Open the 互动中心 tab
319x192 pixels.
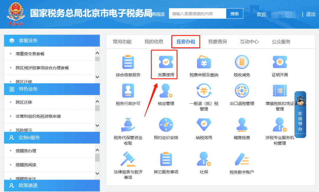(249, 42)
